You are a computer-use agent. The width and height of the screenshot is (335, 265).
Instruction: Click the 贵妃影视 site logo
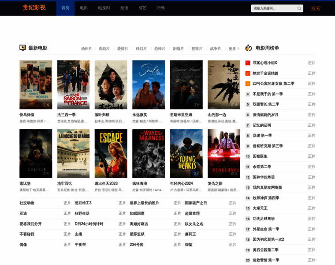[34, 8]
